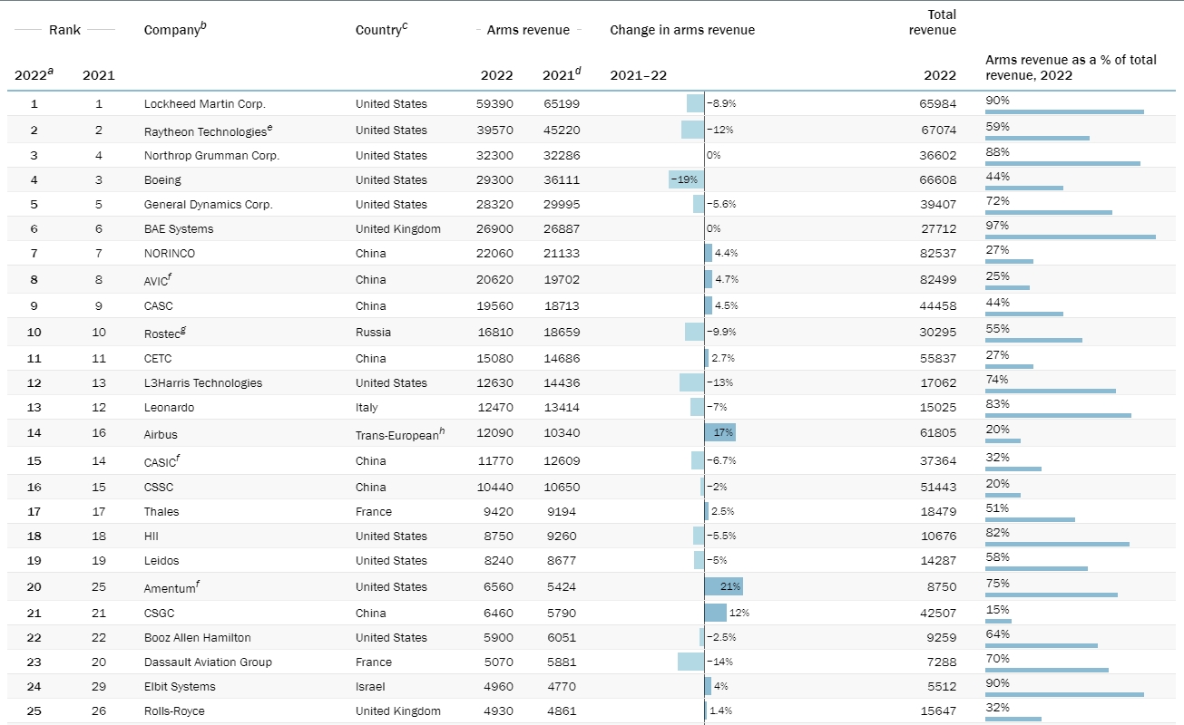The width and height of the screenshot is (1184, 725).
Task: Click Airbus's 17% change bar
Action: [x=719, y=433]
